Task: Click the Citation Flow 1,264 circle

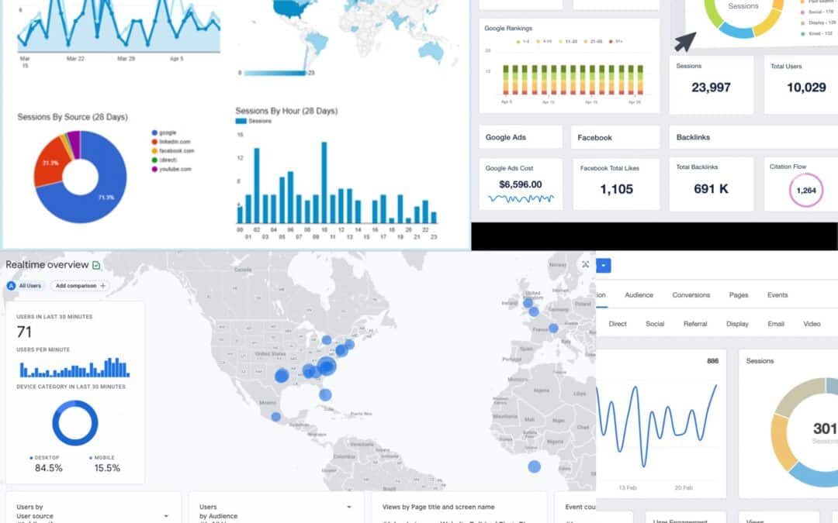Action: pyautogui.click(x=806, y=190)
